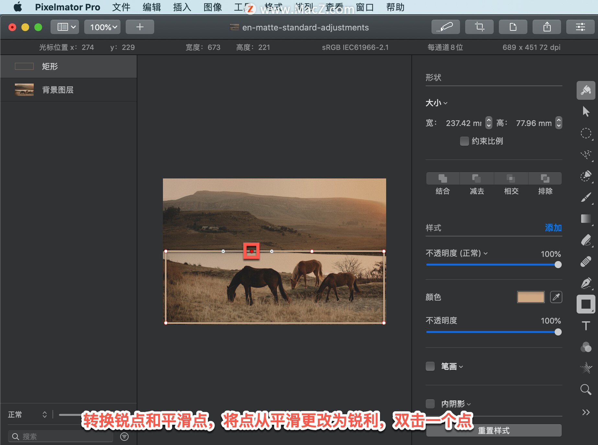Screen dimensions: 598x445
Task: Click the Share toolbar button
Action: (x=546, y=27)
